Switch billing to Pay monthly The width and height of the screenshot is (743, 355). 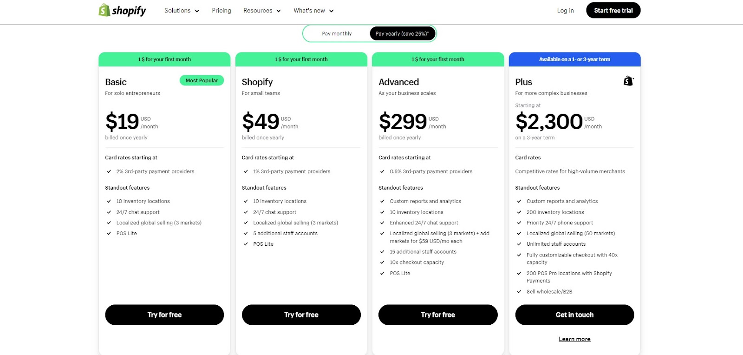[337, 33]
